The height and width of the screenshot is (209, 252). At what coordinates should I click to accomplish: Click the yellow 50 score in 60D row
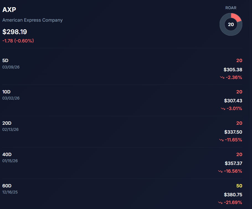(239, 186)
